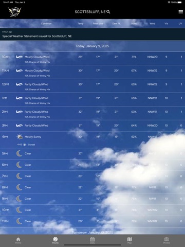Tap the wind icon for 2PM

[19, 112]
